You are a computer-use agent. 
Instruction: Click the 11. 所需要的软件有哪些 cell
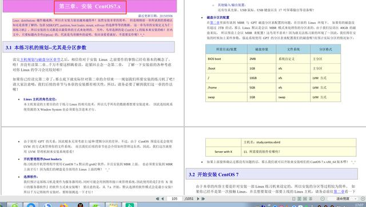pos(299,152)
